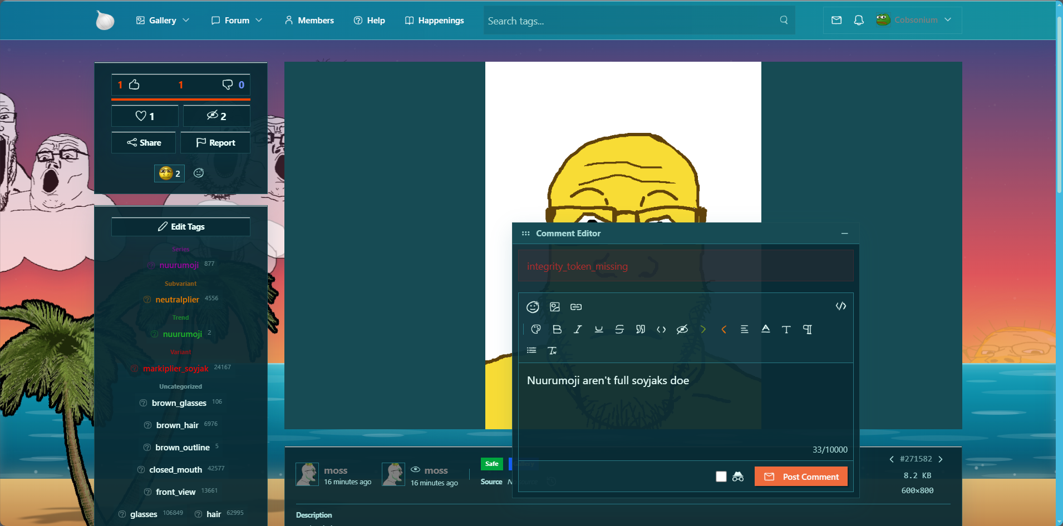Insert a bullet list
1063x526 pixels.
[531, 350]
